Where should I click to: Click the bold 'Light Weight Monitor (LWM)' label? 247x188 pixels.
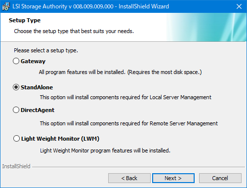[x=60, y=139]
